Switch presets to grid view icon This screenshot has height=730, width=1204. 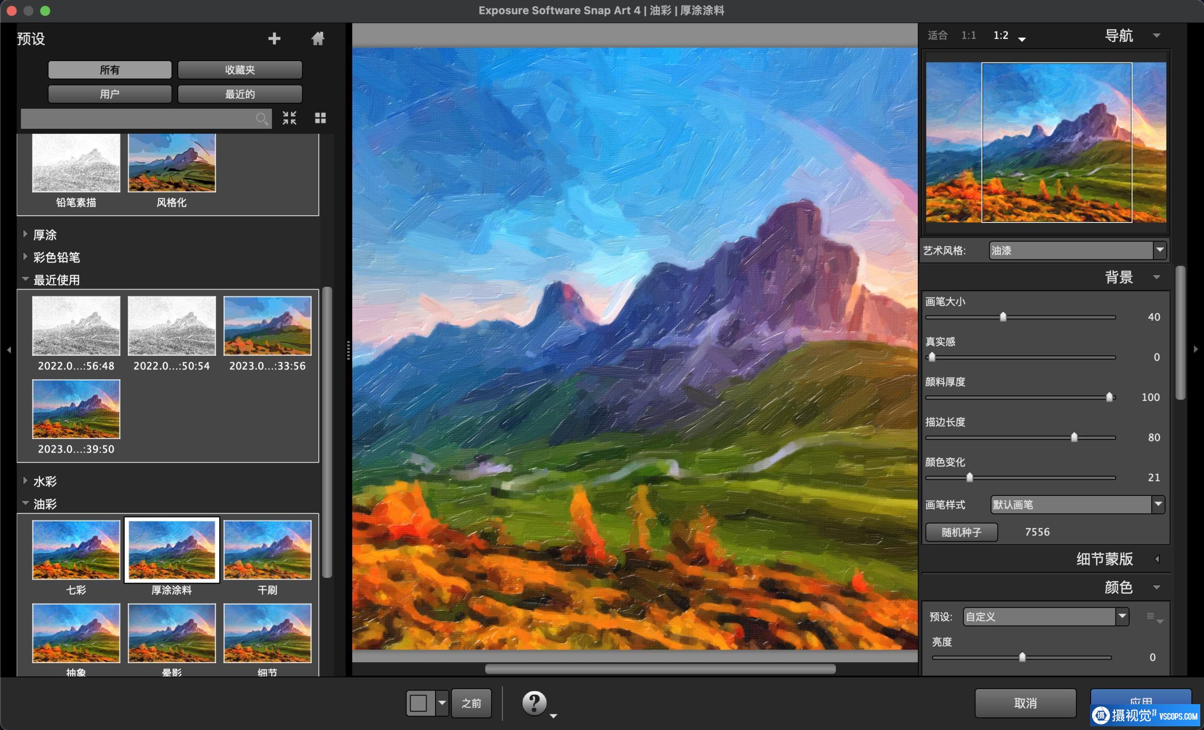point(320,118)
